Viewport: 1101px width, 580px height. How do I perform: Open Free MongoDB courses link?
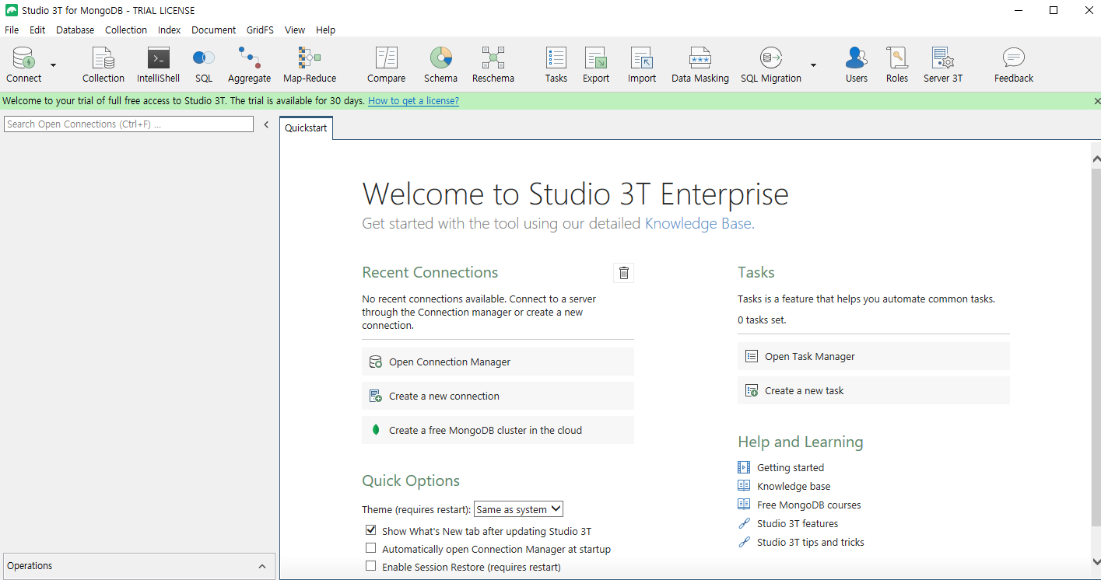[x=809, y=505]
